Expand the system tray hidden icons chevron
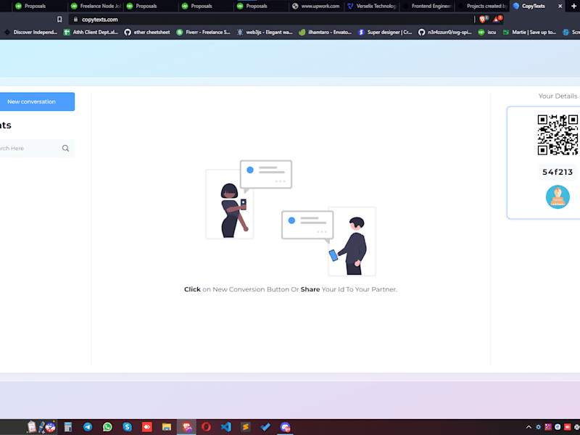The width and height of the screenshot is (580, 435). (529, 427)
